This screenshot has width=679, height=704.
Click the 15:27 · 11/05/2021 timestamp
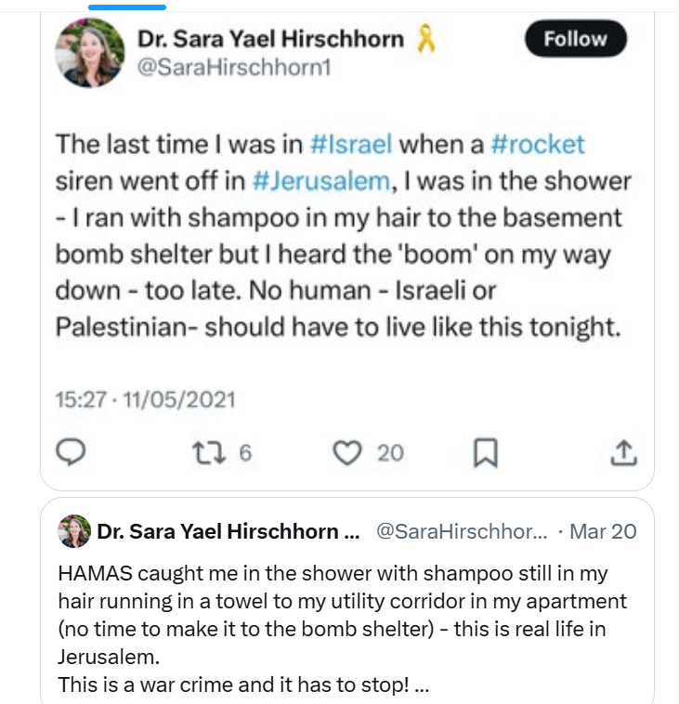(145, 399)
